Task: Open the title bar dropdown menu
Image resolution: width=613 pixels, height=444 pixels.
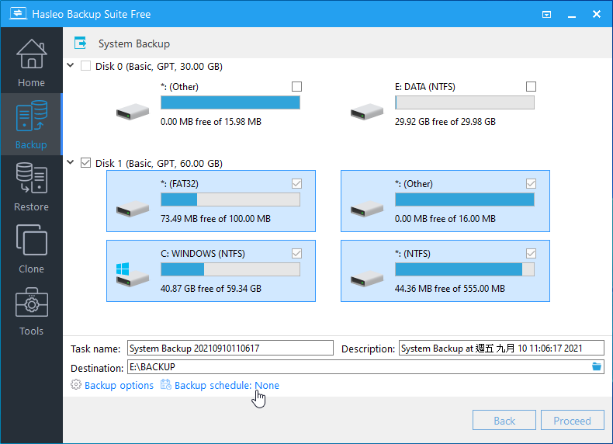Action: 547,14
